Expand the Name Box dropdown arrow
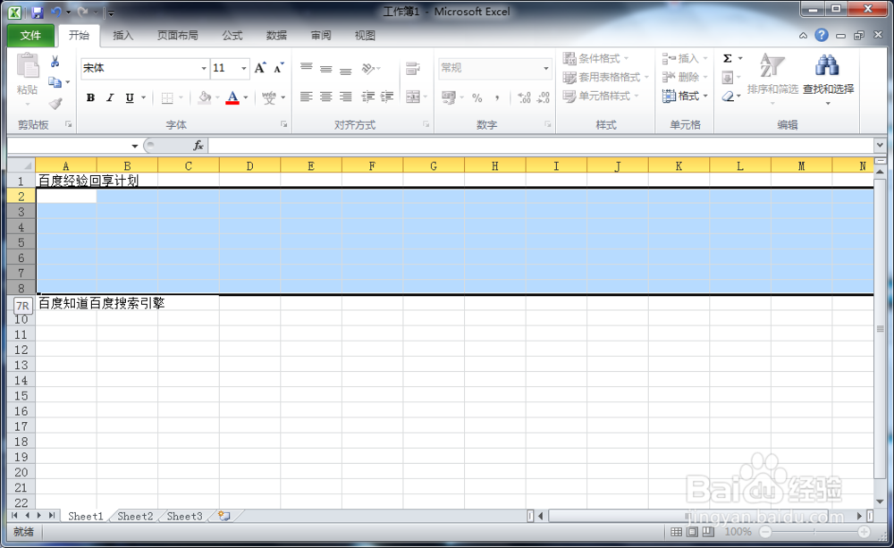 135,146
